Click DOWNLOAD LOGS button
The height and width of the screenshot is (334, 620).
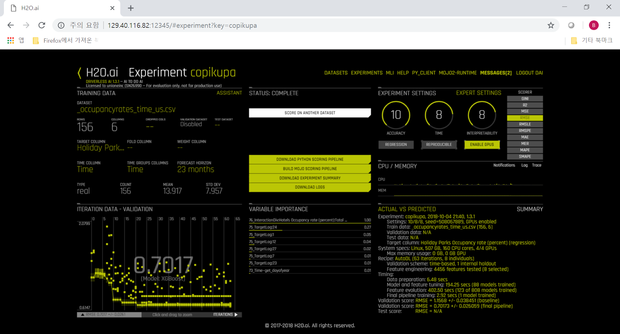(310, 187)
